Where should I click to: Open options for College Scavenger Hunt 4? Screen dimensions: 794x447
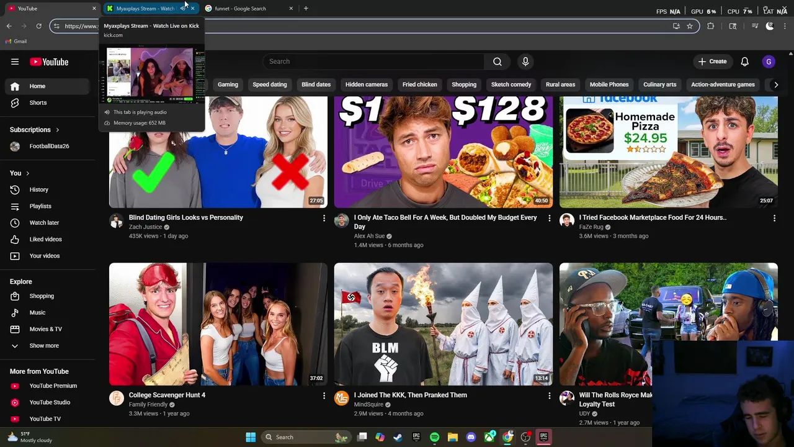point(324,395)
